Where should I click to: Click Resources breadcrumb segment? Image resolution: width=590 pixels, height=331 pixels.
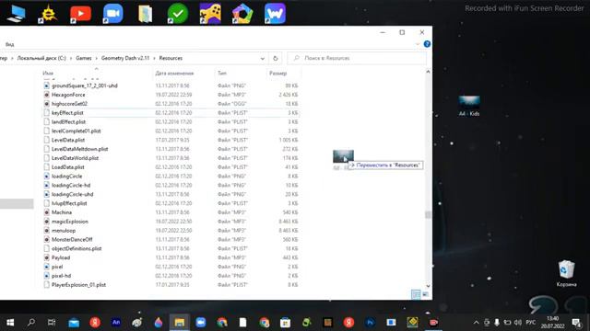(x=171, y=58)
